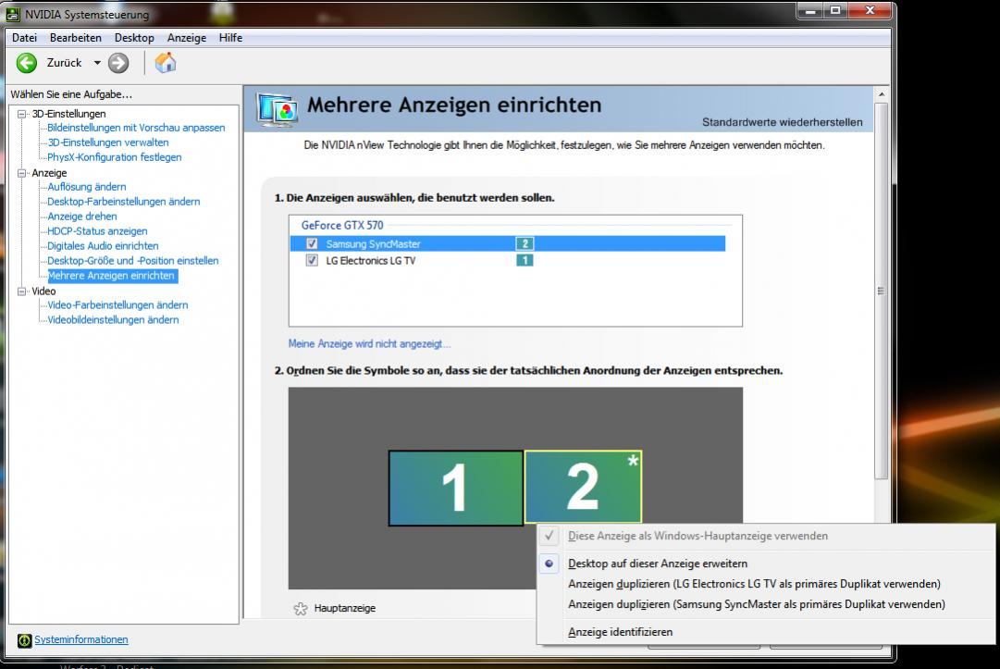1000x669 pixels.
Task: Open Digitales Audio einrichten
Action: tap(103, 245)
